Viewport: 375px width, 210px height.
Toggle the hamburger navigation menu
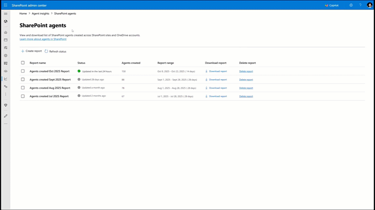point(6,14)
